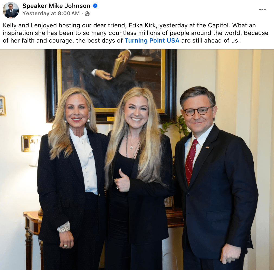Open the 'Yesterday at 8:00 AM' timestamp
Viewport: 274px width, 270px height.
tap(51, 14)
